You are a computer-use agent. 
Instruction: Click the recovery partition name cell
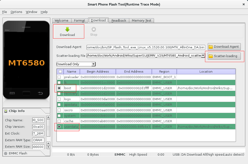(72, 94)
